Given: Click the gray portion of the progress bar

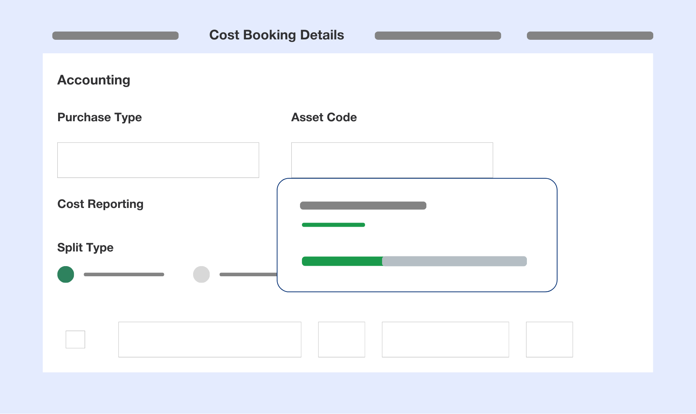Looking at the screenshot, I should (454, 261).
